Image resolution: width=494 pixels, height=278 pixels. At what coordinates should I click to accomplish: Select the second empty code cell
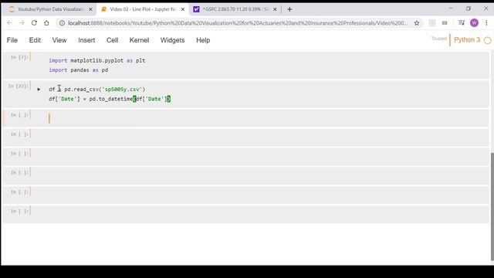[245, 137]
